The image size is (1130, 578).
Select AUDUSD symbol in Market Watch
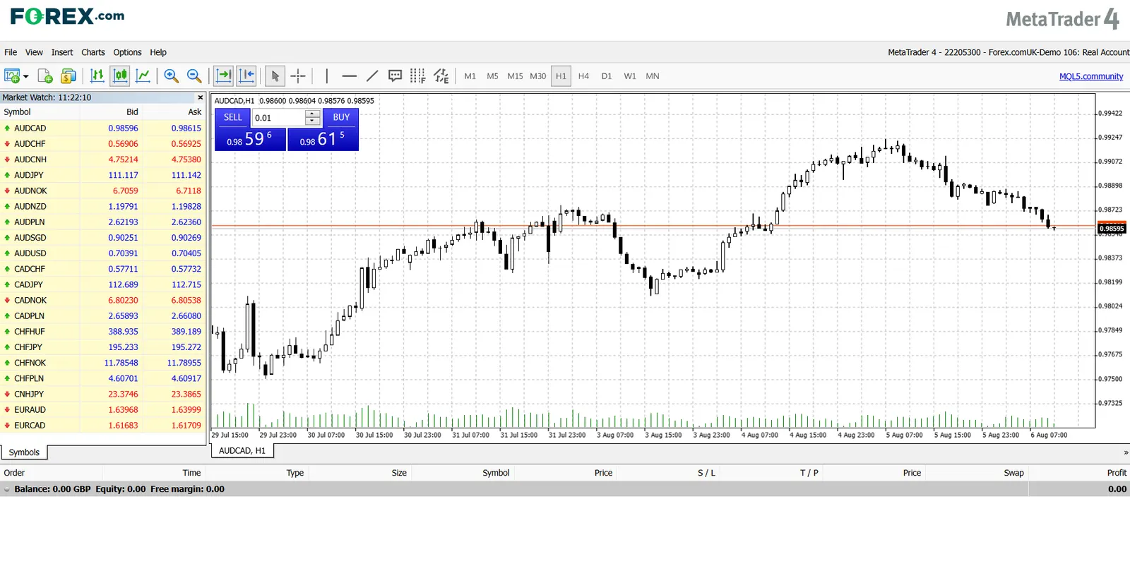[30, 253]
